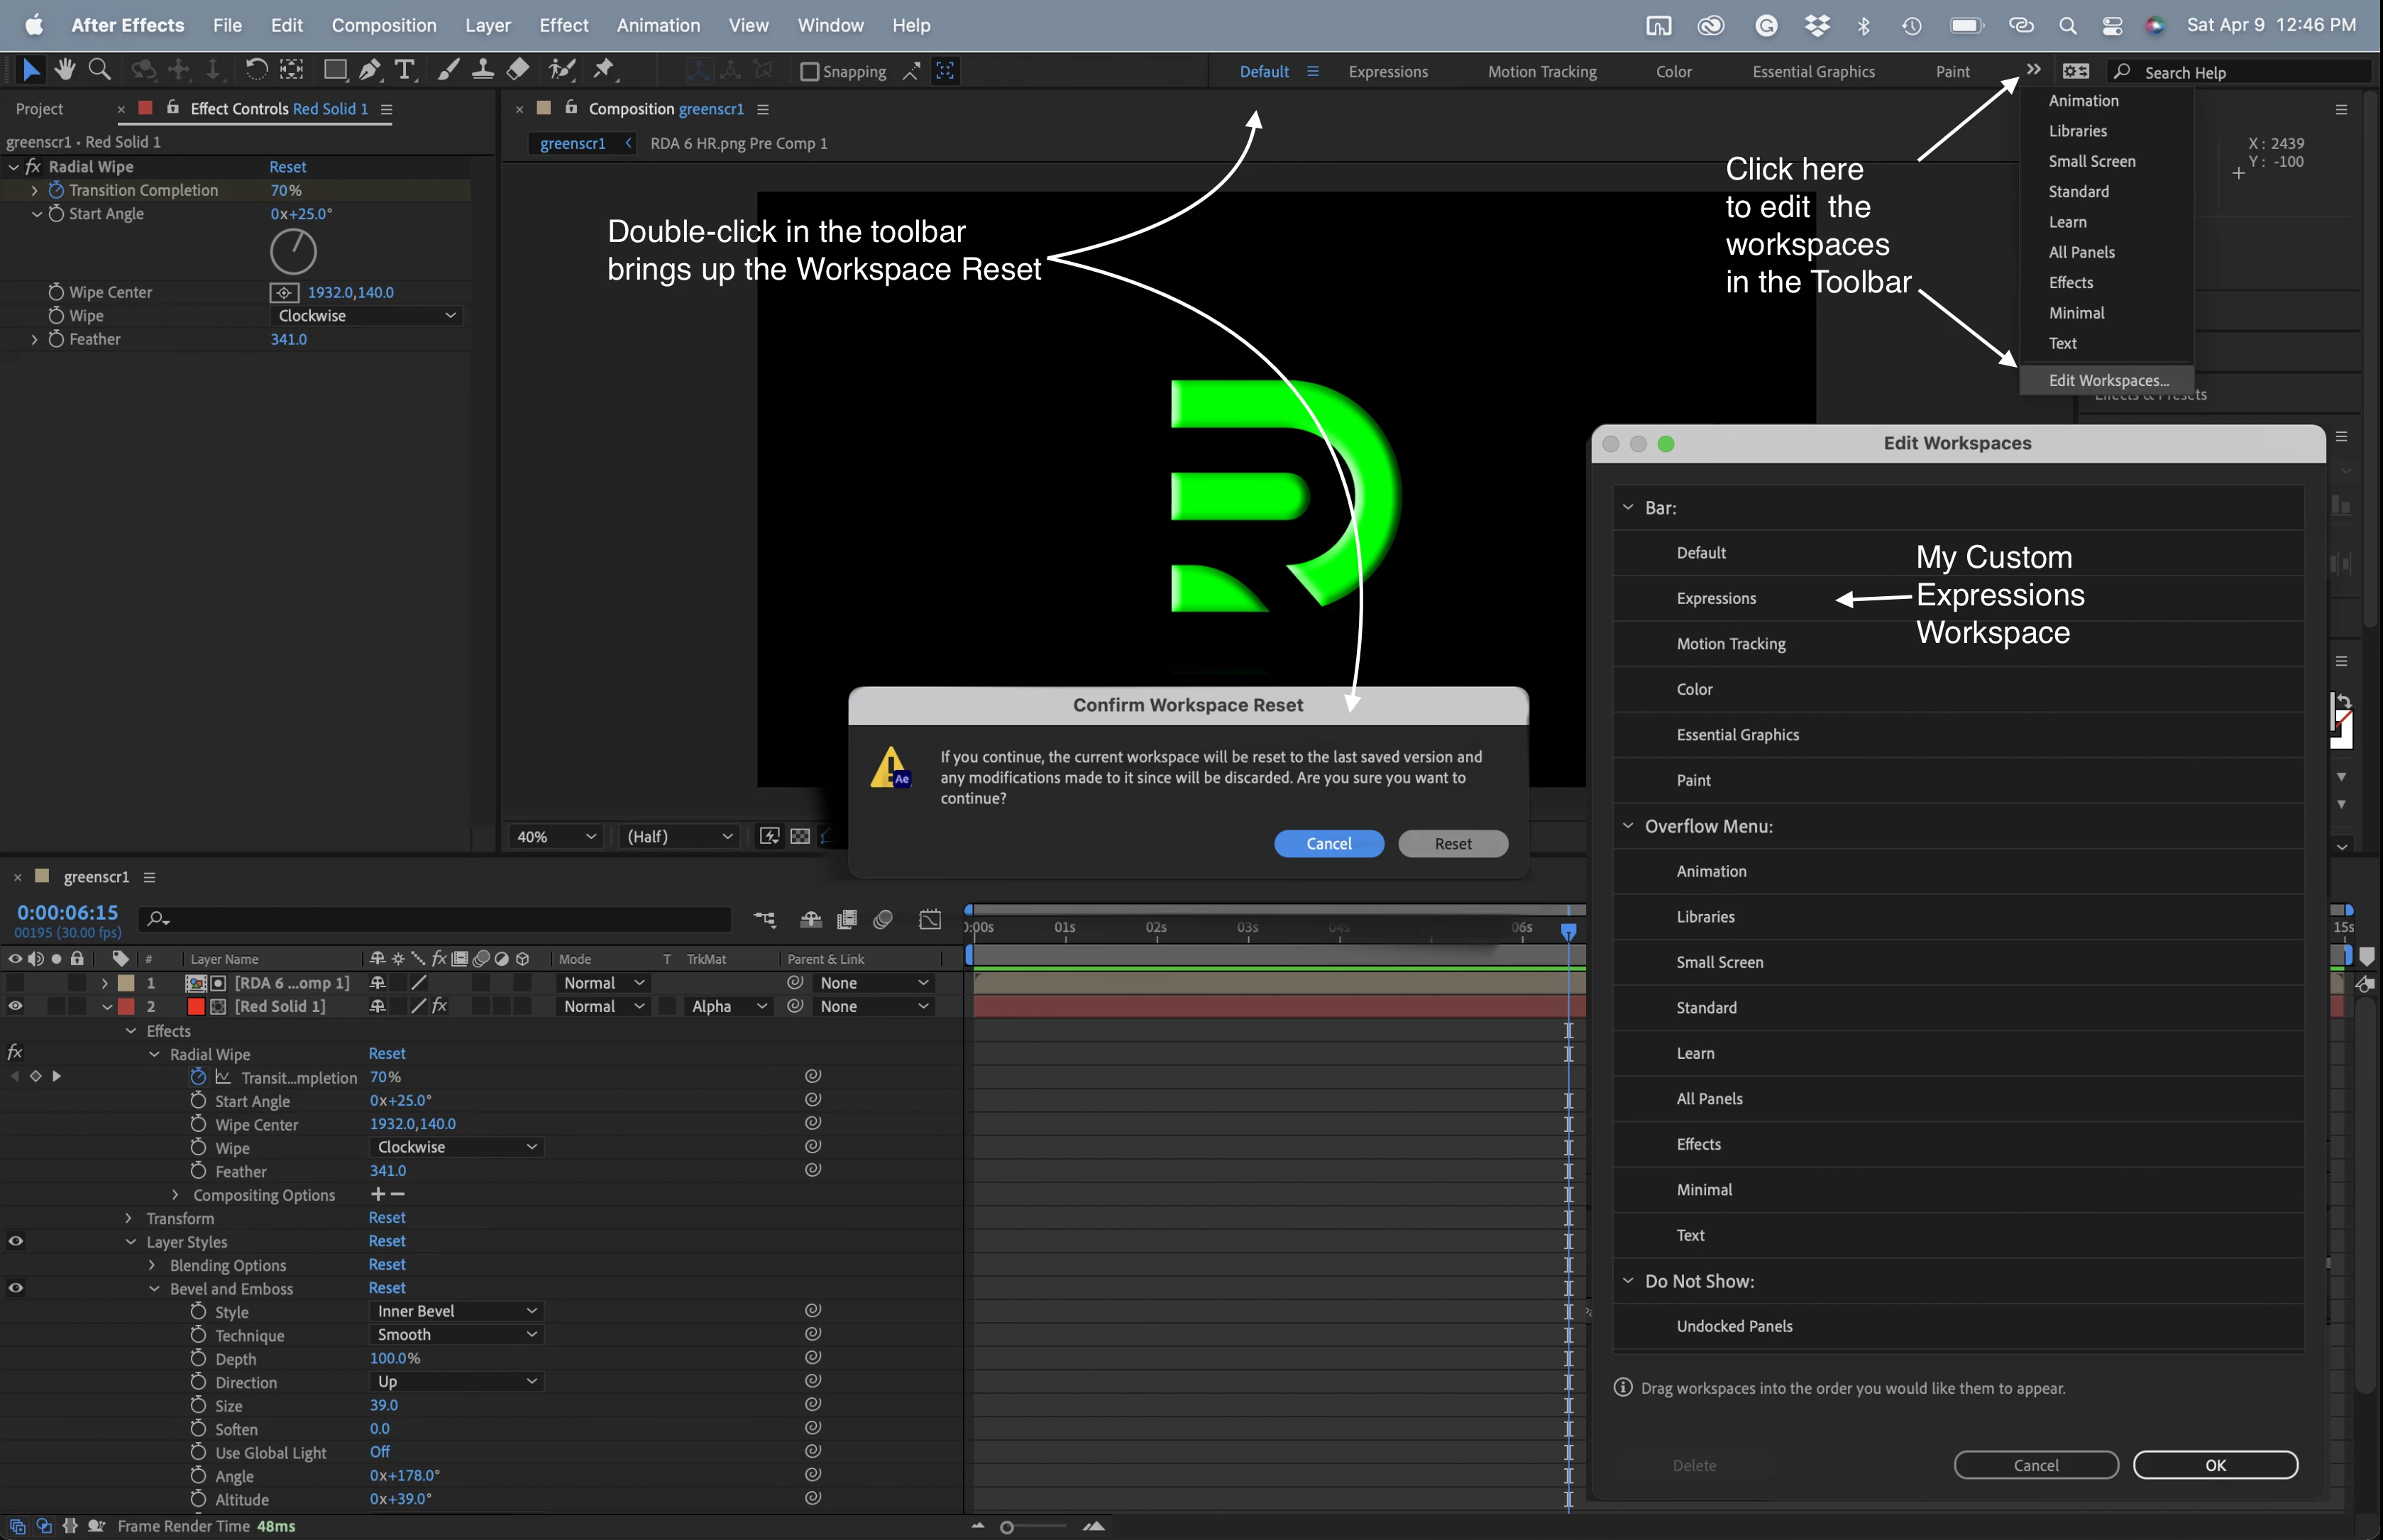Select the Horizontal Type tool
The image size is (2383, 1540).
click(404, 69)
